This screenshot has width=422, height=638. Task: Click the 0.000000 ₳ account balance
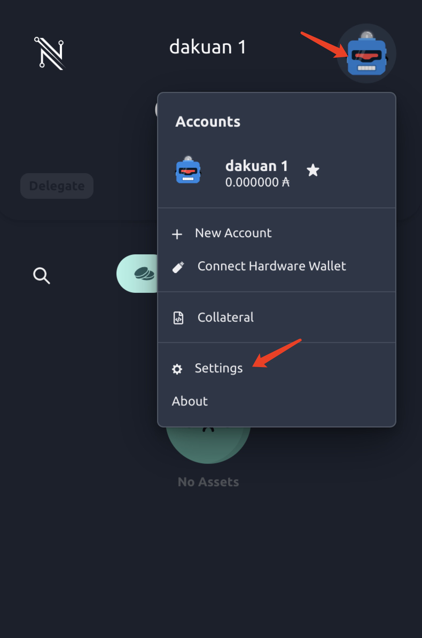pyautogui.click(x=257, y=183)
